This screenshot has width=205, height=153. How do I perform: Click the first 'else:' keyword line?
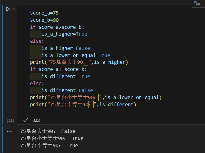pyautogui.click(x=37, y=41)
